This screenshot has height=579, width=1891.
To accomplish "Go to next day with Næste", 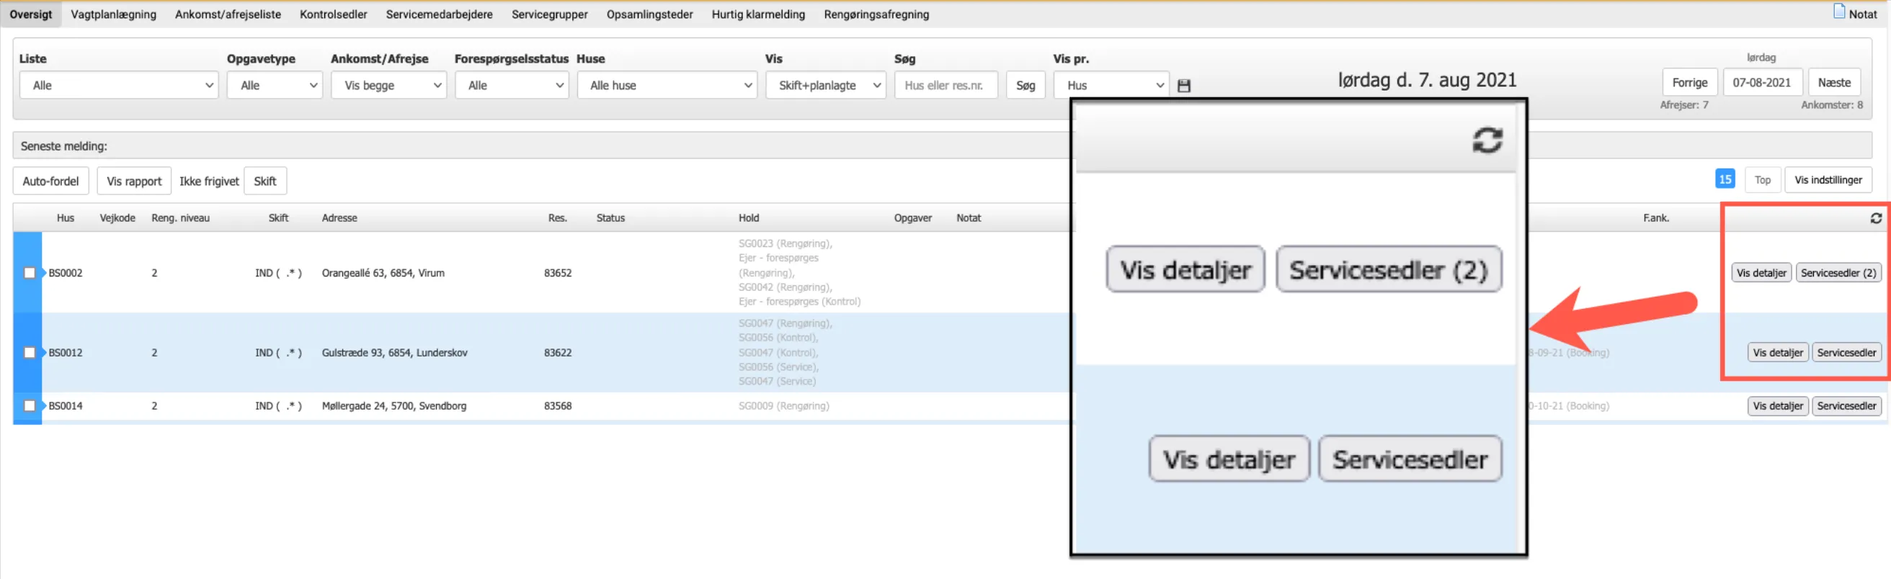I will point(1833,83).
